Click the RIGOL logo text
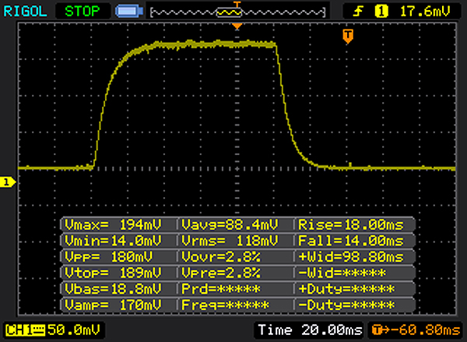467x342 pixels. [25, 12]
